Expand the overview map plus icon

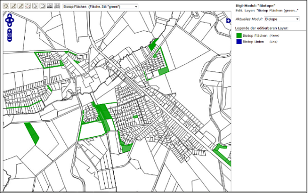click(x=228, y=21)
